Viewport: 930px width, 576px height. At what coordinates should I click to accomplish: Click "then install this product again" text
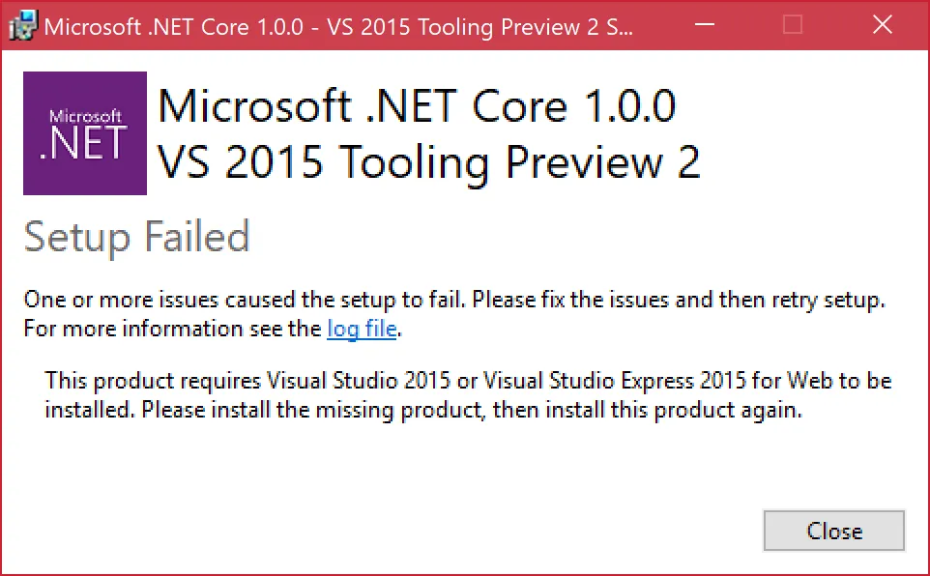click(647, 410)
